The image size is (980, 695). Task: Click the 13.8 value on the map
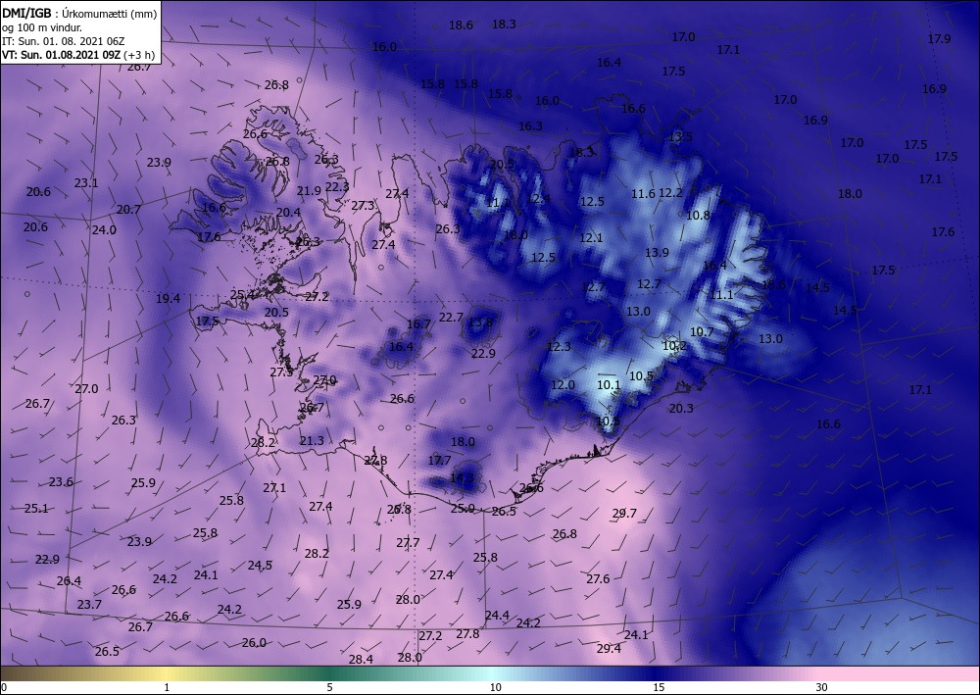(x=480, y=323)
